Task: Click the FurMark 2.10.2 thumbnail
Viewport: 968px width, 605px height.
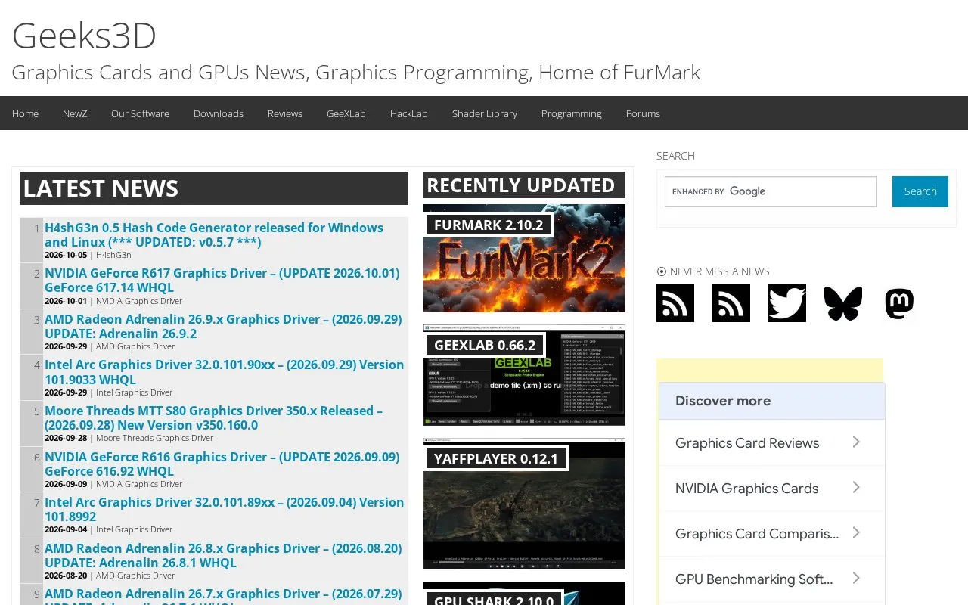Action: tap(524, 258)
